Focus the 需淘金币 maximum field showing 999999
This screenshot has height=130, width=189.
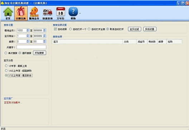[38, 30]
